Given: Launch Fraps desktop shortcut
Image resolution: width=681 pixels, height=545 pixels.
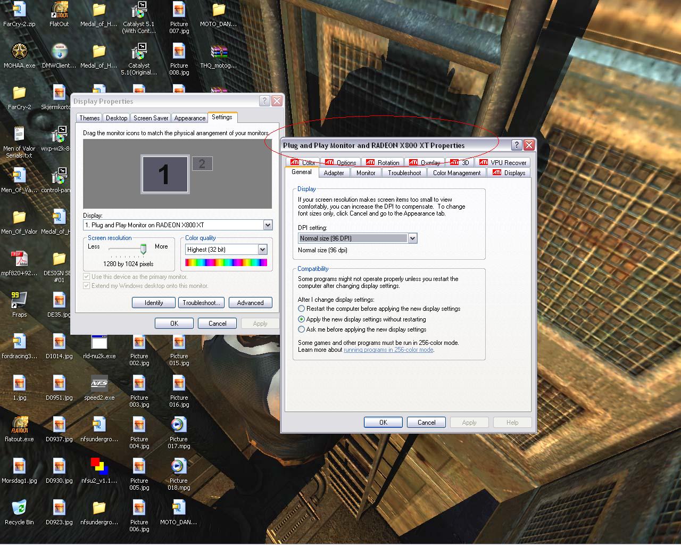Looking at the screenshot, I should pos(19,305).
